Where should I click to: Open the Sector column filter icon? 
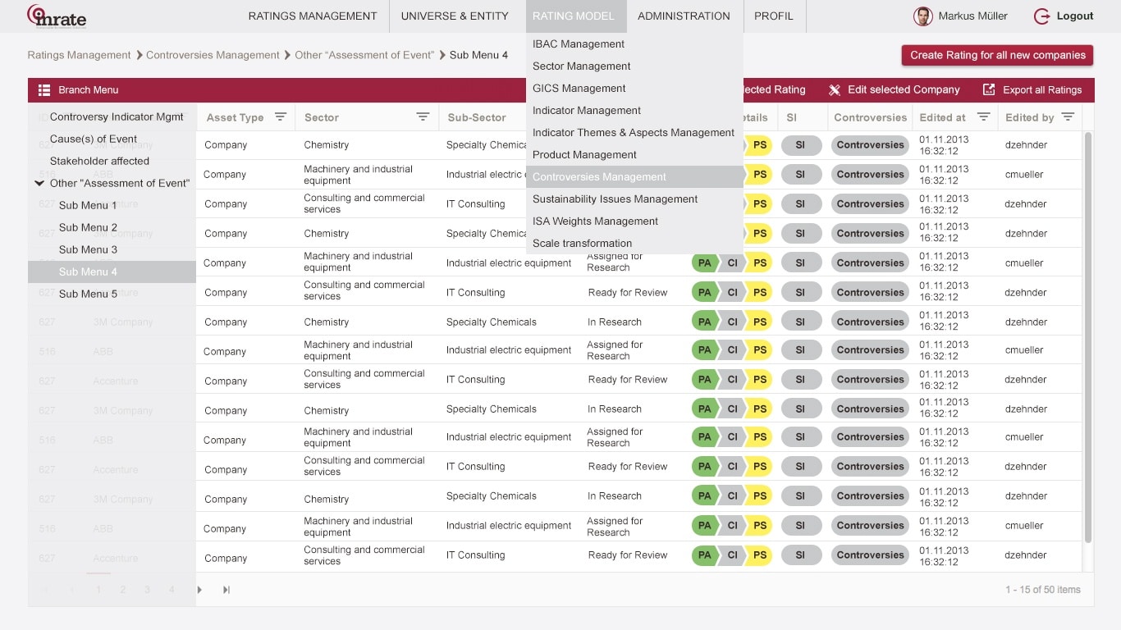click(x=423, y=117)
